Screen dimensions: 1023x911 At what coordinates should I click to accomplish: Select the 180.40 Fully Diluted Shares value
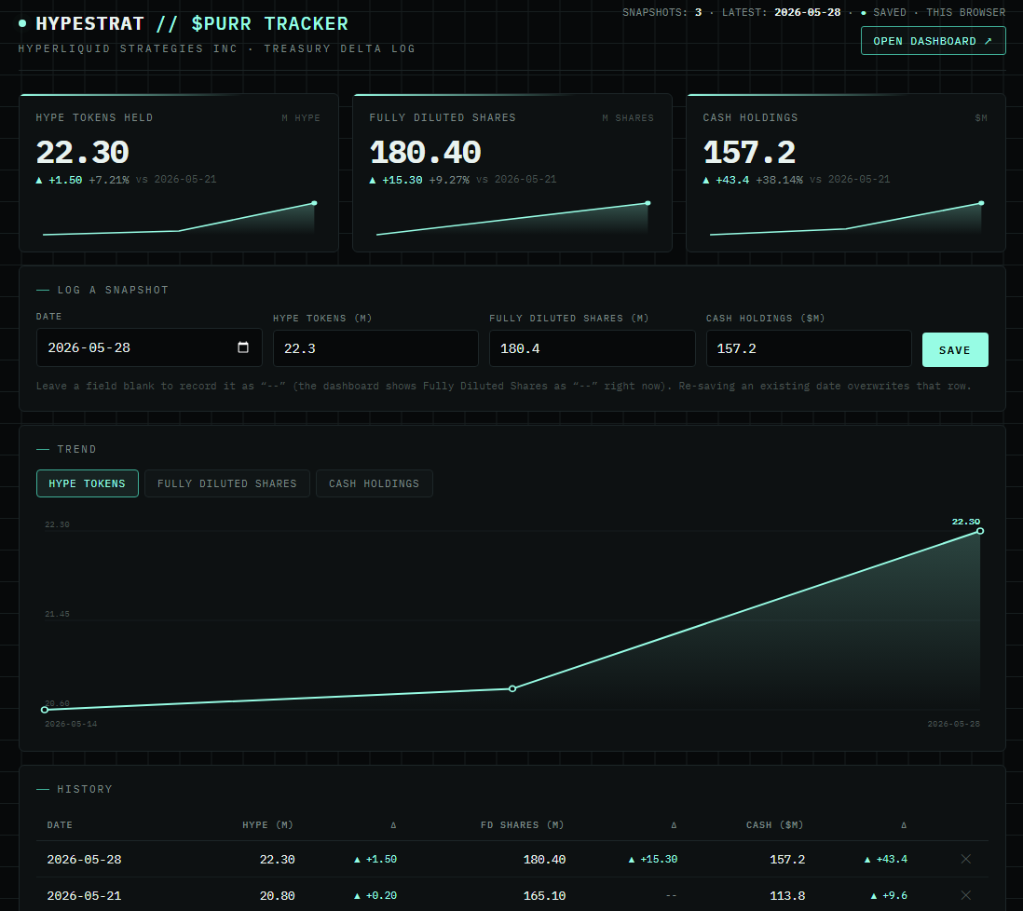click(425, 153)
